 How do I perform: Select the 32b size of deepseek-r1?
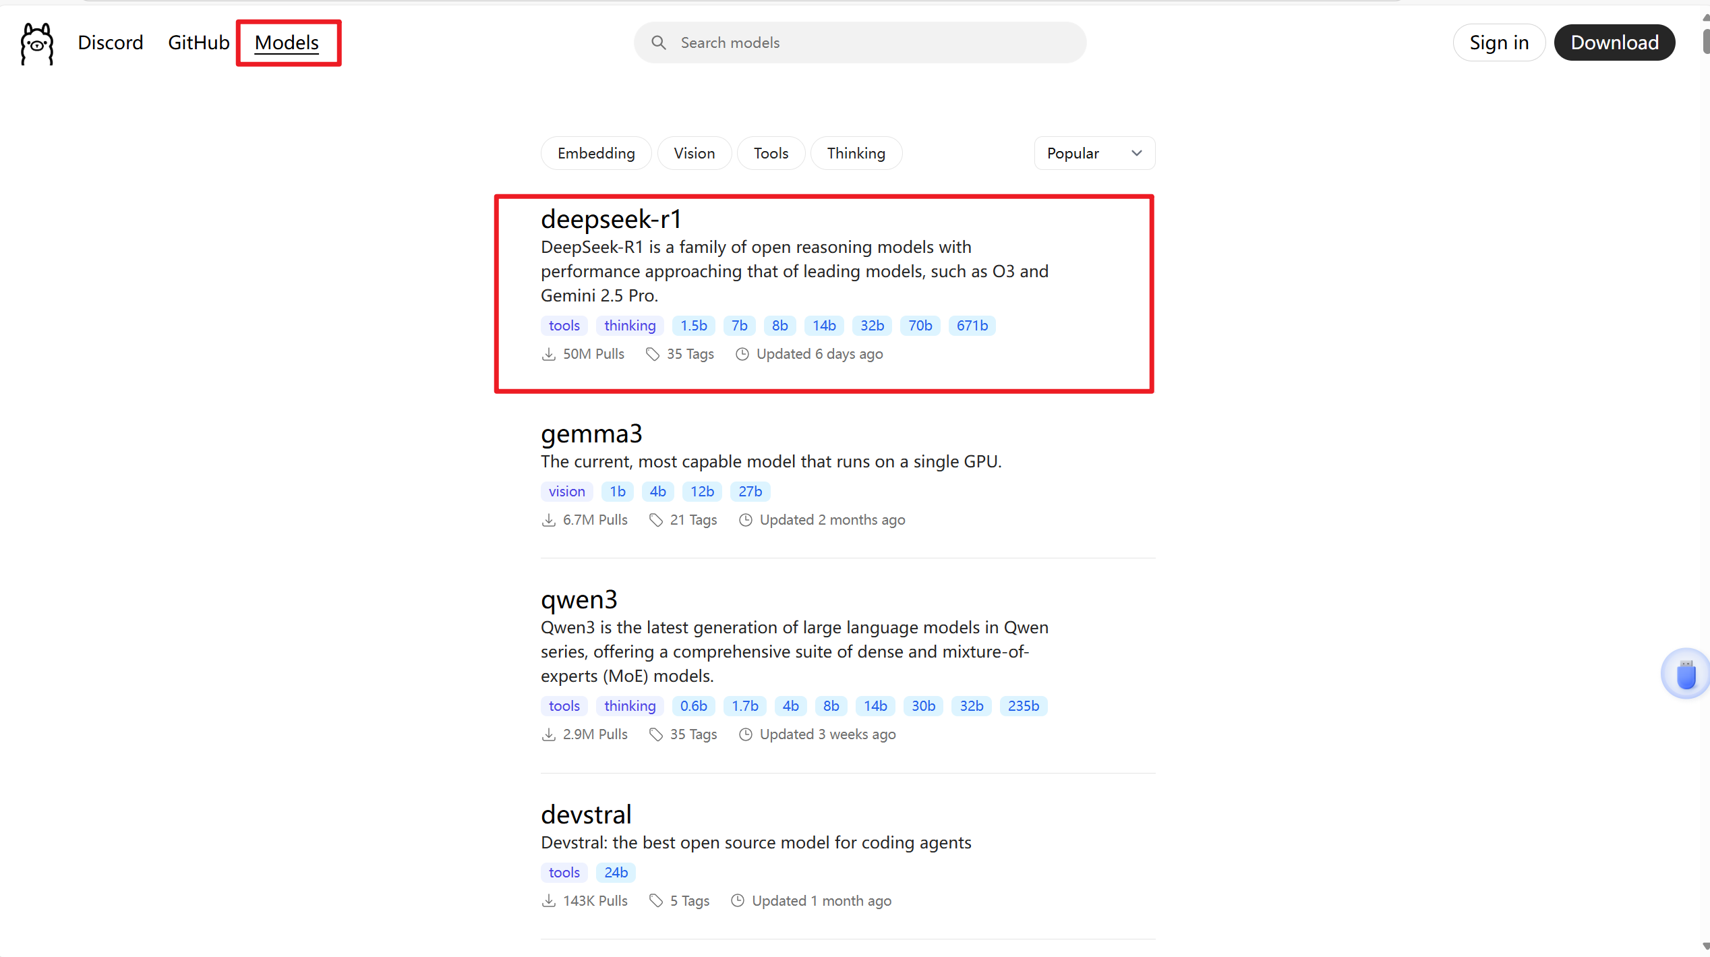(872, 326)
